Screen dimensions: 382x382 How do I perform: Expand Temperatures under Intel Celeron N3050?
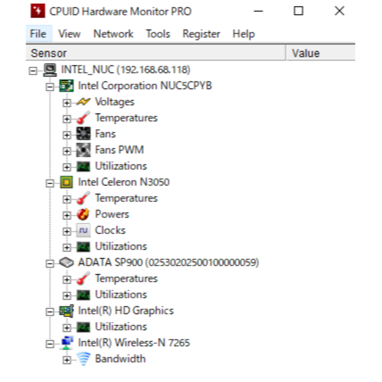66,199
